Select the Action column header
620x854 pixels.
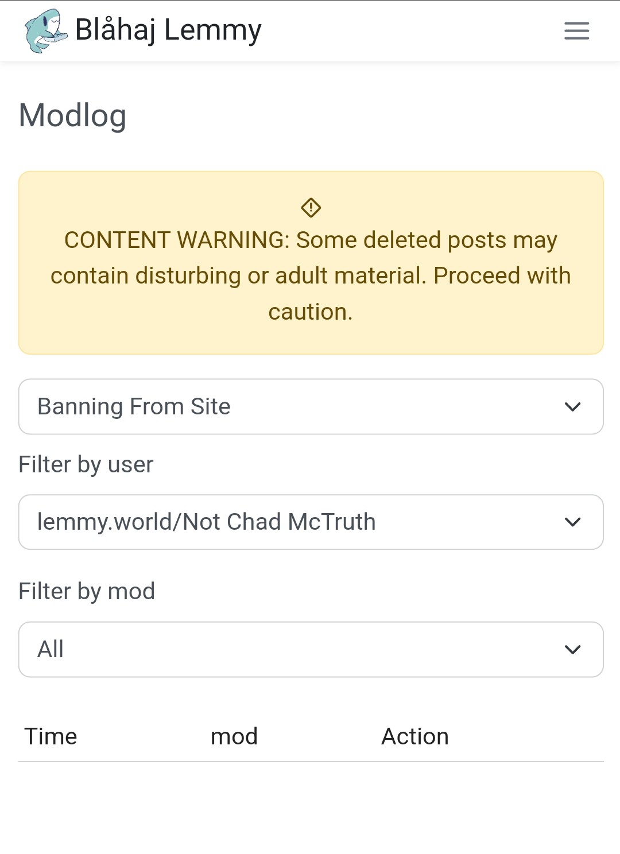(415, 736)
